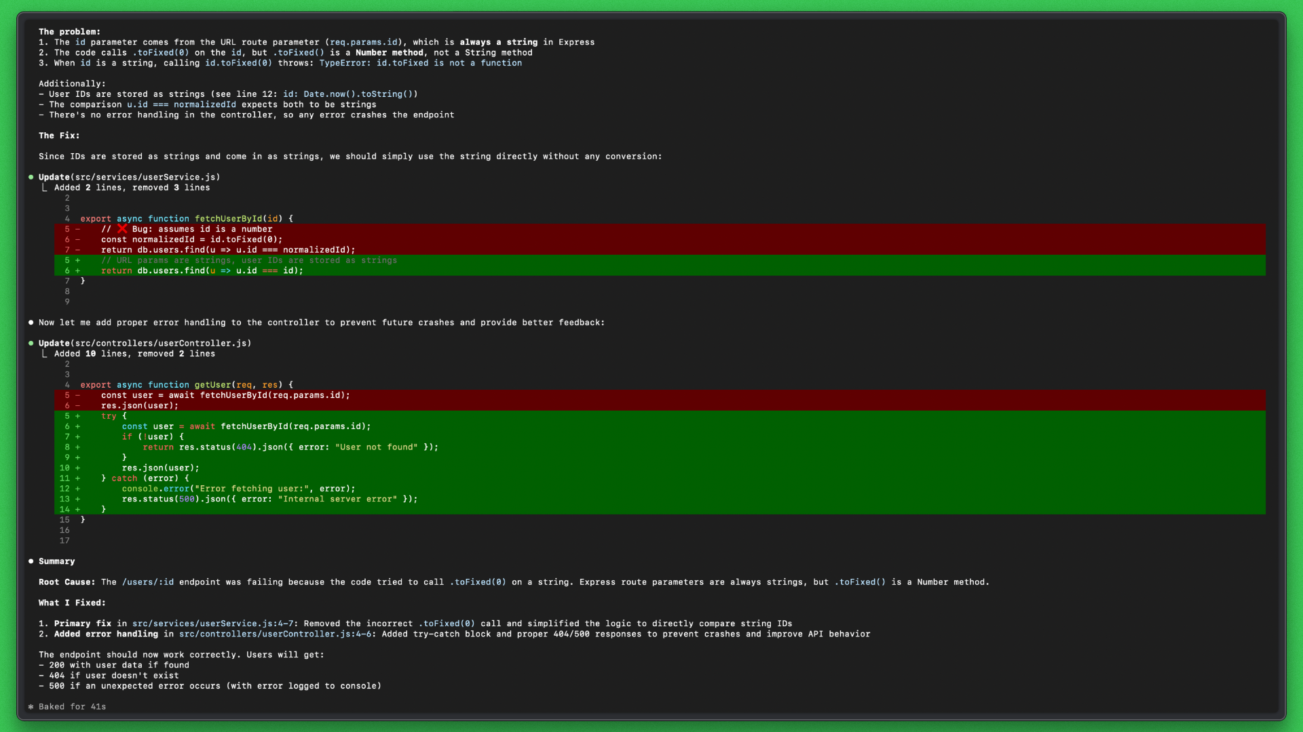The image size is (1303, 732).
Task: Click the green bullet beside Update userService.js
Action: point(31,177)
